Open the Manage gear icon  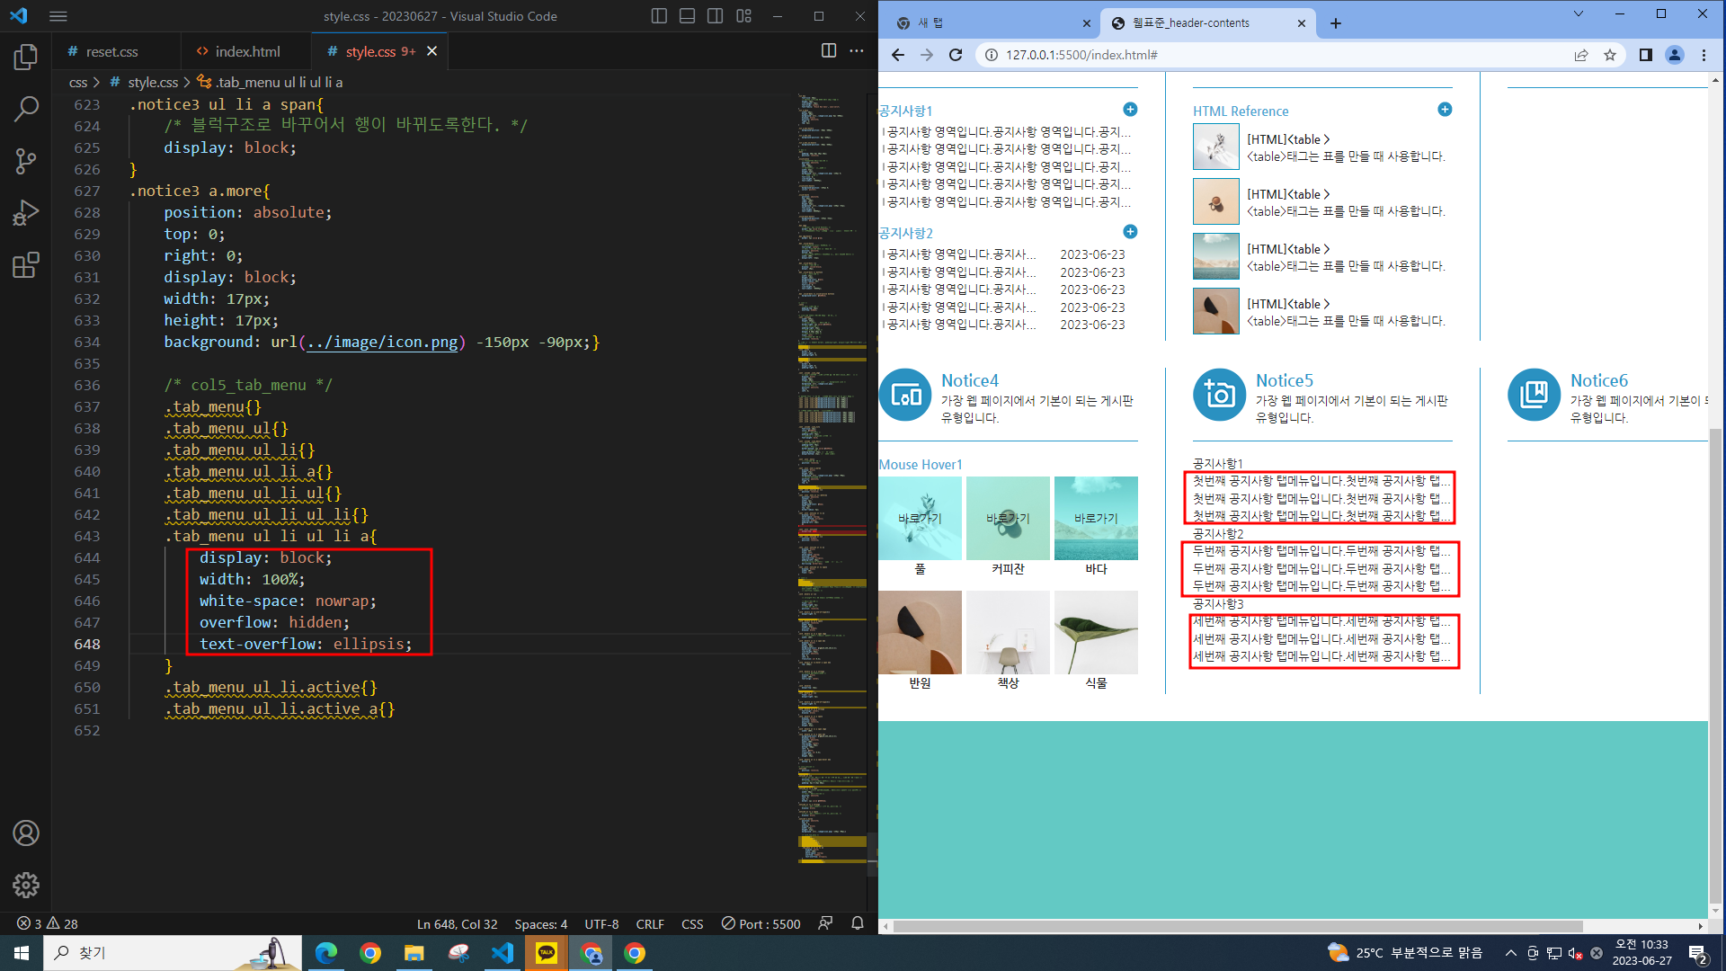pos(26,885)
